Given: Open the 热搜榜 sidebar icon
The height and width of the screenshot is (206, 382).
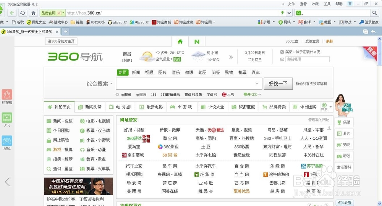Looking at the screenshot, I should click(7, 95).
